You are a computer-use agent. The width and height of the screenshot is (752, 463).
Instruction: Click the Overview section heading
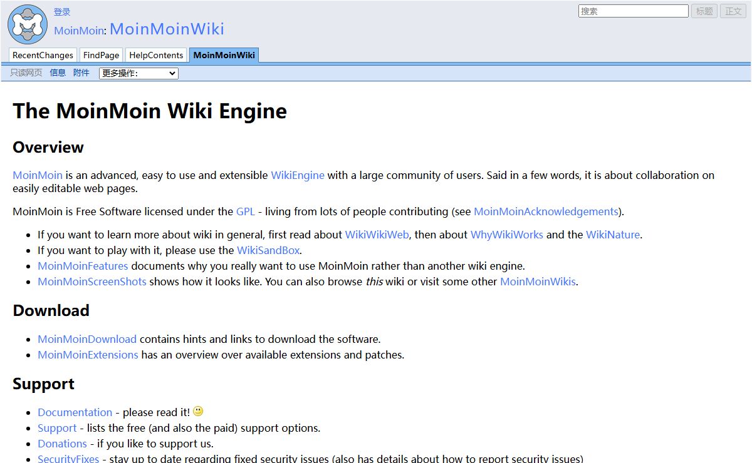coord(48,147)
